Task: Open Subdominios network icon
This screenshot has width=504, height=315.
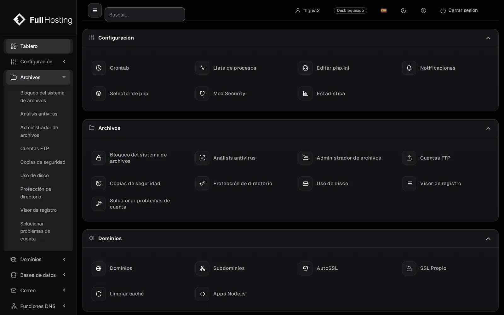Action: [202, 268]
